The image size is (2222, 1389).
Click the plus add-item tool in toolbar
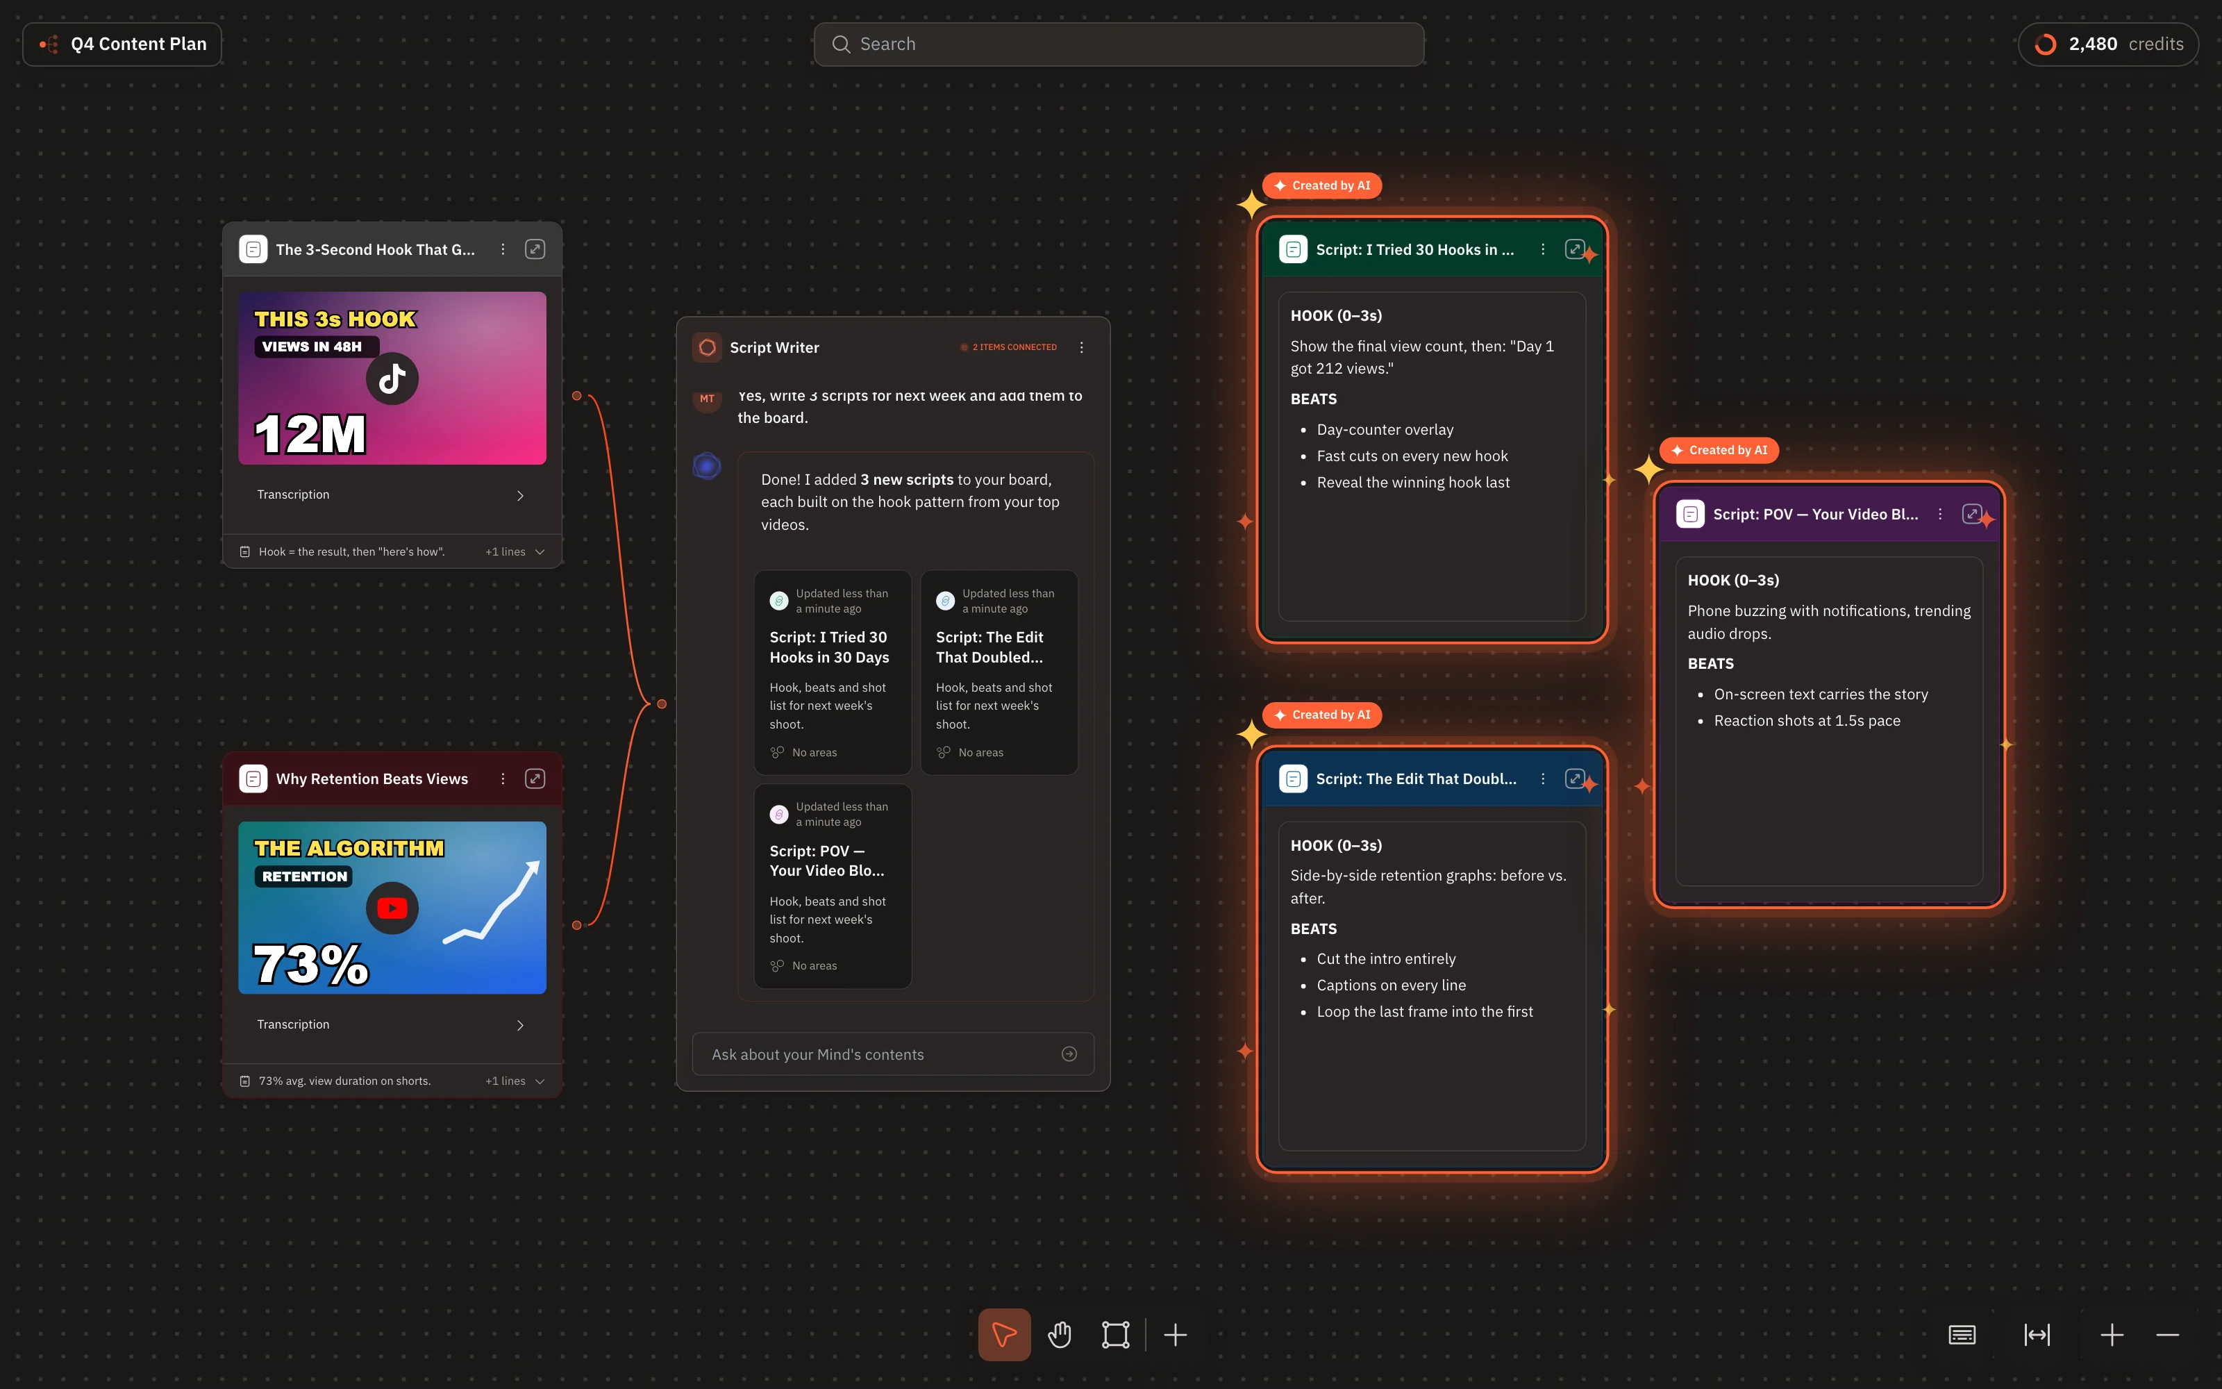[x=1176, y=1334]
